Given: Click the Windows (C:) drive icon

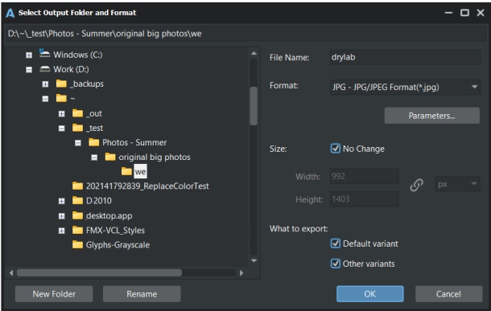Looking at the screenshot, I should (x=44, y=54).
